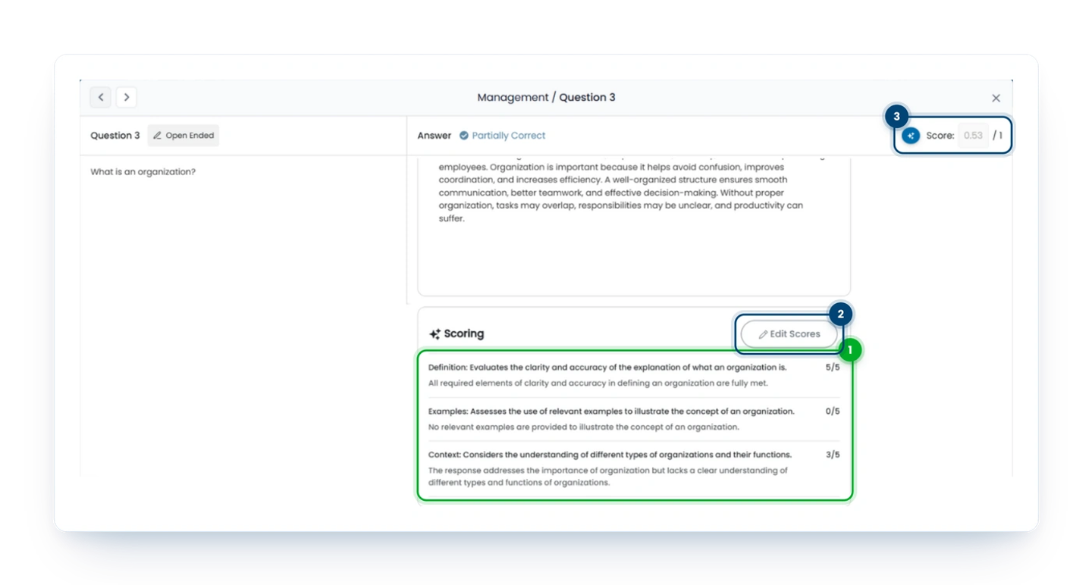The height and width of the screenshot is (585, 1092).
Task: Click the Answer label
Action: click(435, 136)
